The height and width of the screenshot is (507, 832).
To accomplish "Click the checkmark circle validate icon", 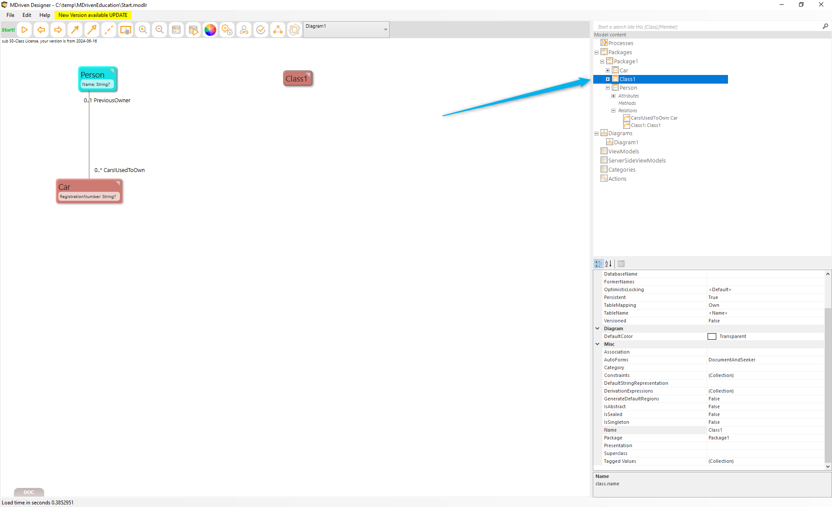I will point(261,30).
